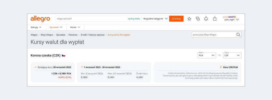The height and width of the screenshot is (100, 272).
Task: Click Max. (12 wrzesień 2023) label
Action: [x=120, y=74]
